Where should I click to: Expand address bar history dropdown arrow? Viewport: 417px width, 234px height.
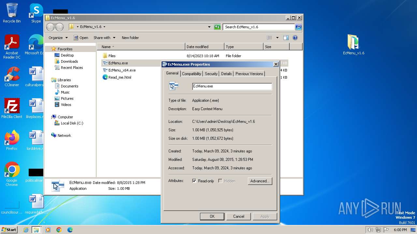[x=209, y=27]
